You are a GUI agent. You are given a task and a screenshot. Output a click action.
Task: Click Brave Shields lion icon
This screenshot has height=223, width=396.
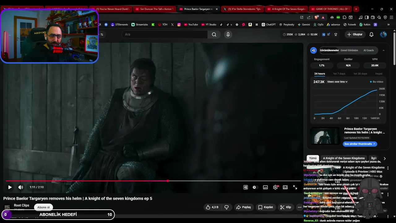(x=316, y=17)
